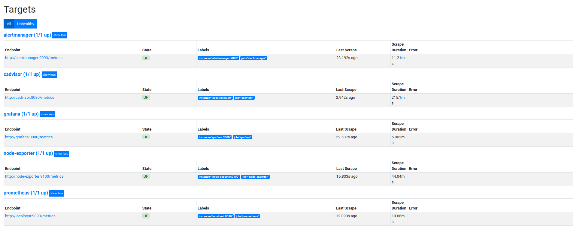Collapse cadvisor with show less
Screen dimensions: 574x226
(49, 75)
